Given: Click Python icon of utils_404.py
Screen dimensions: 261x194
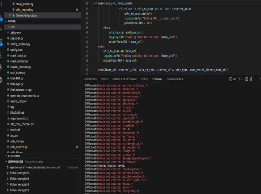Looking at the screenshot, I should (8, 141).
